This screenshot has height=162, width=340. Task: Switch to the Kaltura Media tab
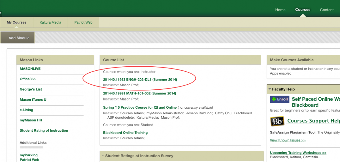click(x=50, y=22)
